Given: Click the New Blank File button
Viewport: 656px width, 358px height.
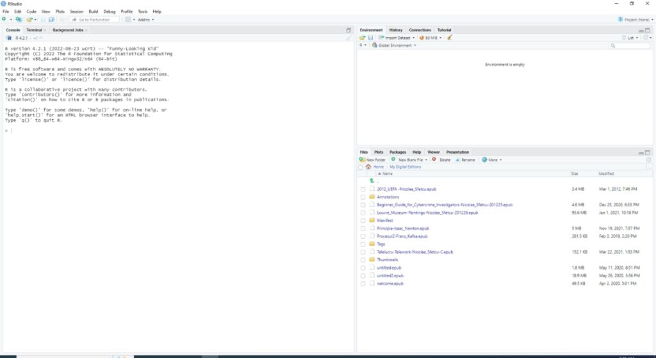Looking at the screenshot, I should click(x=407, y=159).
